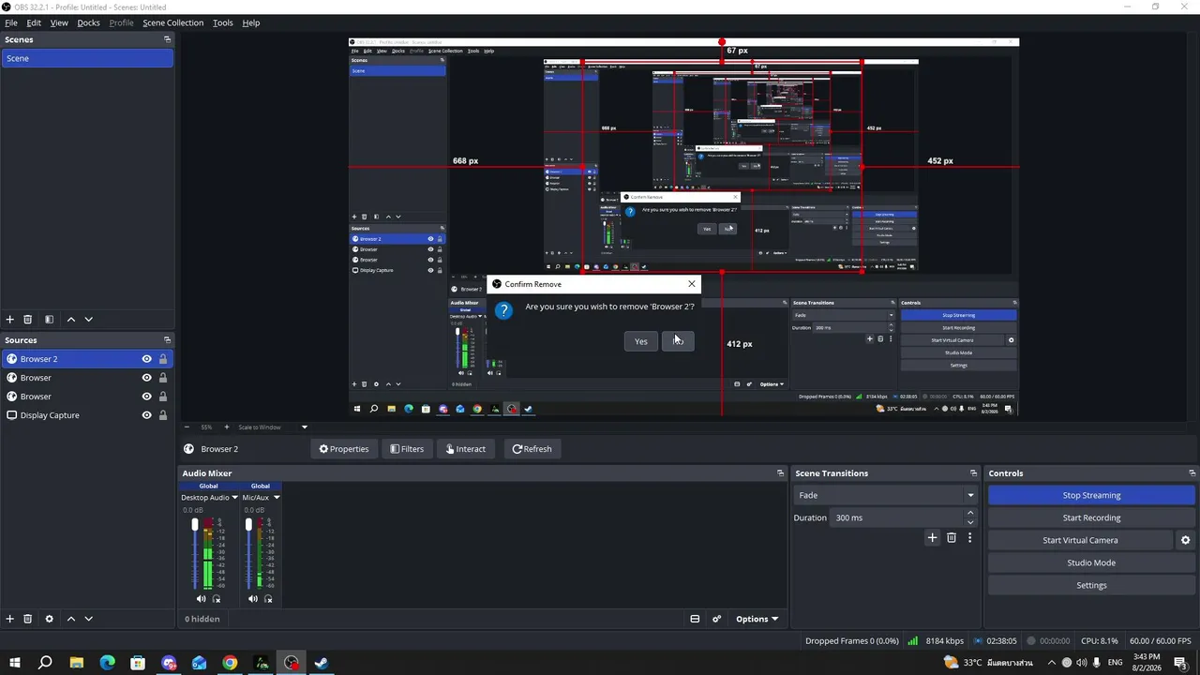Image resolution: width=1200 pixels, height=675 pixels.
Task: Increase transition duration with up arrow
Action: pos(970,513)
